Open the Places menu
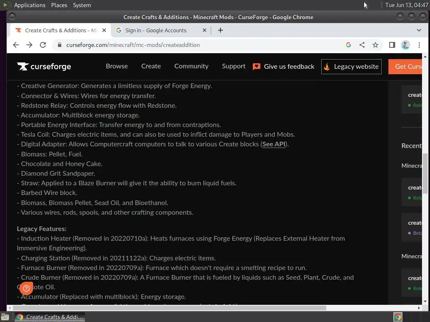Viewport: 430px width, 322px height. point(59,5)
